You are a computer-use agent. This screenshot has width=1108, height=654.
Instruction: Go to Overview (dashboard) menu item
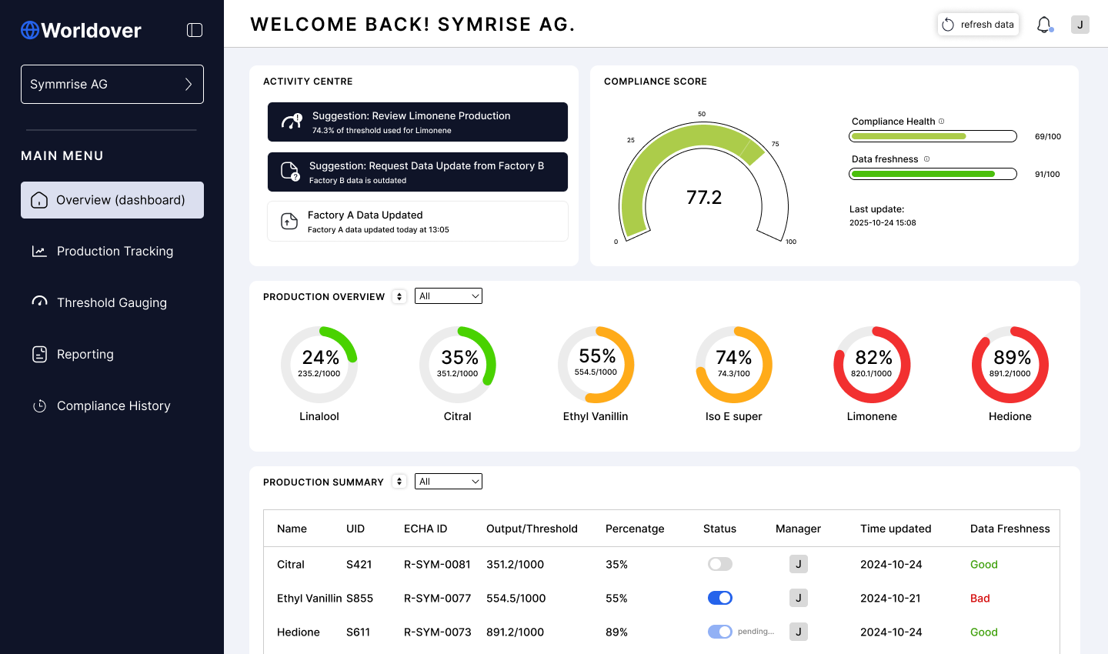coord(112,200)
